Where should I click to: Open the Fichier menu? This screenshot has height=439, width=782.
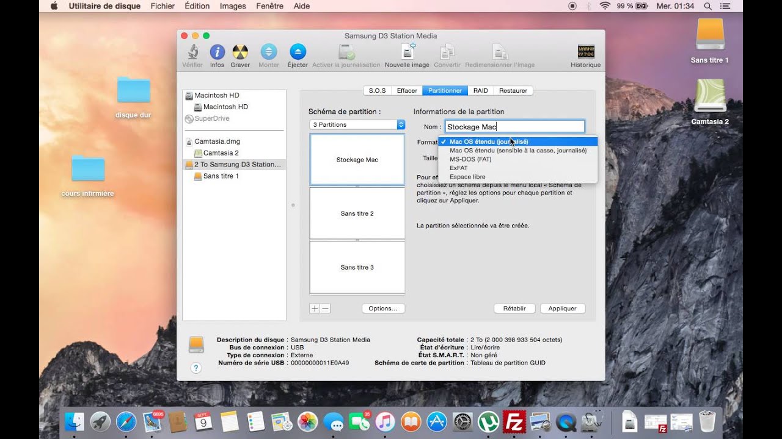163,6
